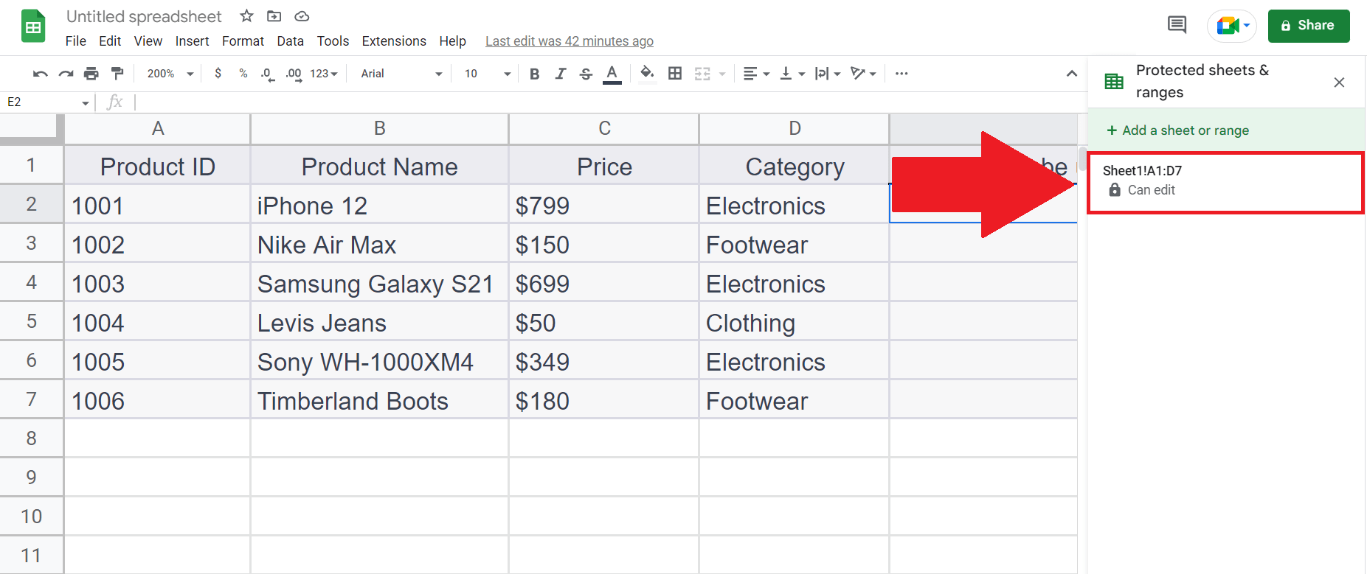Open the Insert menu
The height and width of the screenshot is (574, 1367).
(192, 41)
